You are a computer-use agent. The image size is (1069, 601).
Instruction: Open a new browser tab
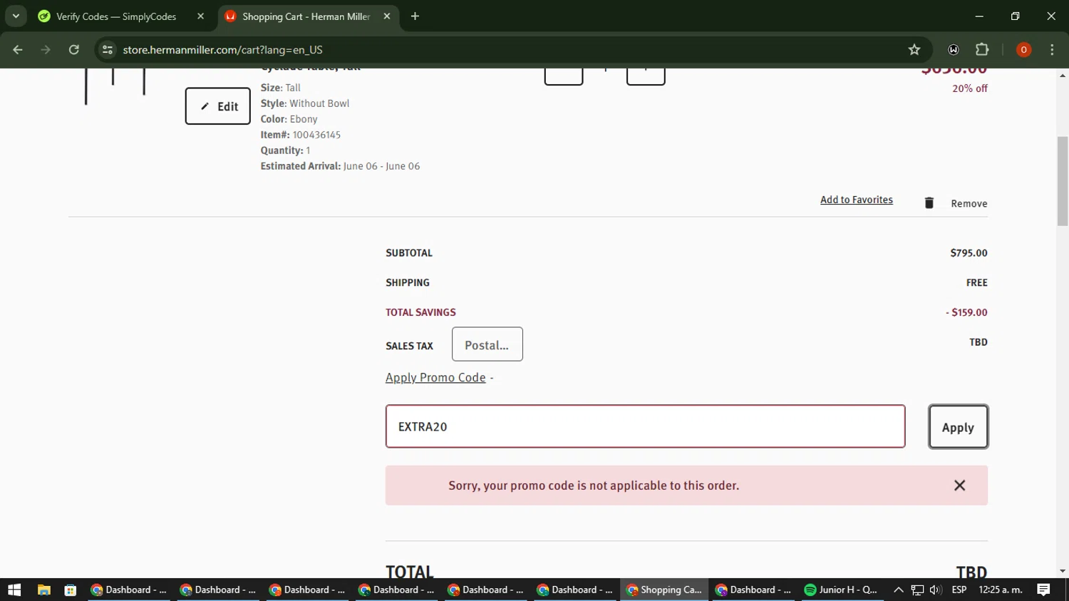415,16
